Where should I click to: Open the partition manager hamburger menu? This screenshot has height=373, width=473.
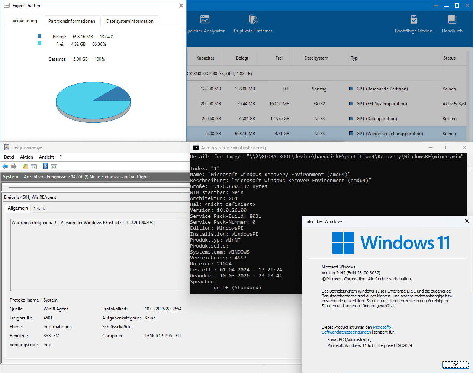436,6
